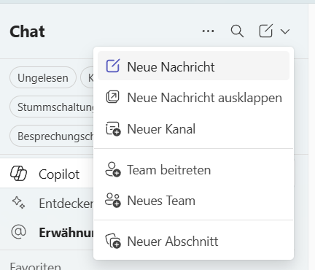Click the purple compose icon beside Neue Nachricht
The image size is (315, 270).
tap(112, 66)
